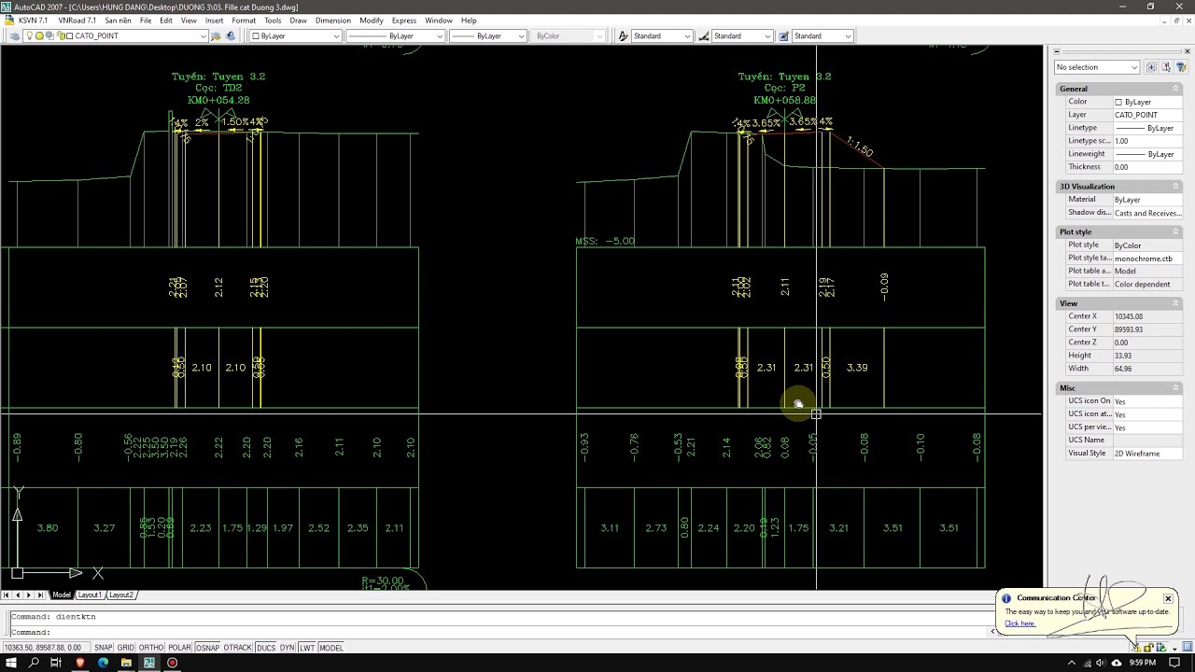Close the Communication Center notification

click(x=1168, y=598)
